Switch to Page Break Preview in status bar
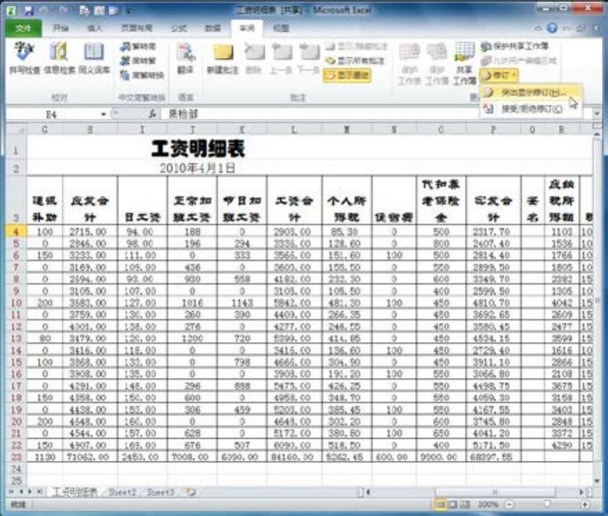The width and height of the screenshot is (608, 516). pos(465,504)
